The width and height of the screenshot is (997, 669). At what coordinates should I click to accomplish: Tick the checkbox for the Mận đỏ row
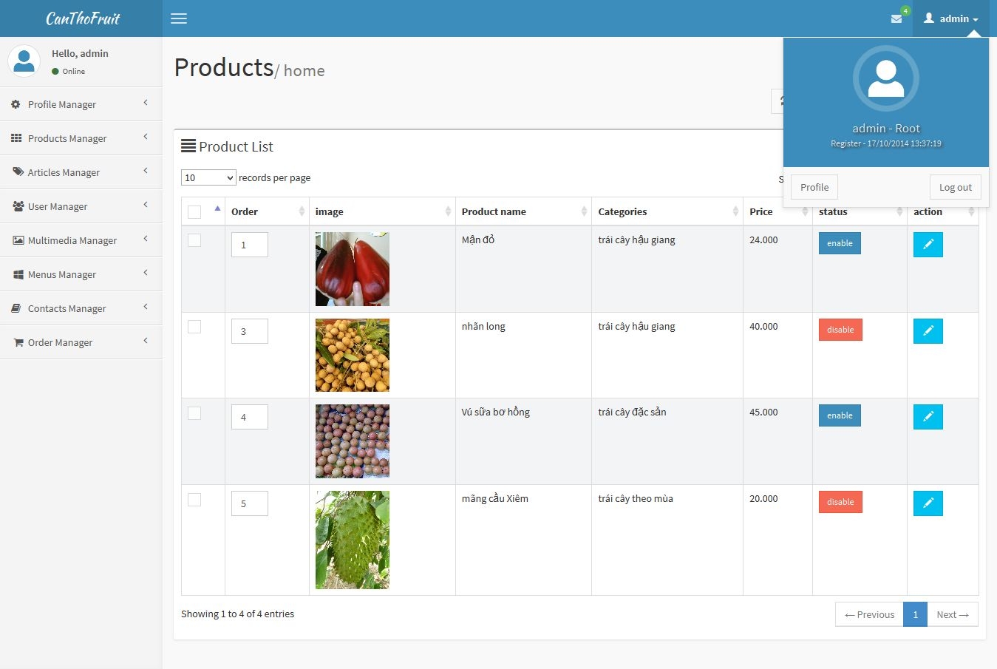coord(194,240)
